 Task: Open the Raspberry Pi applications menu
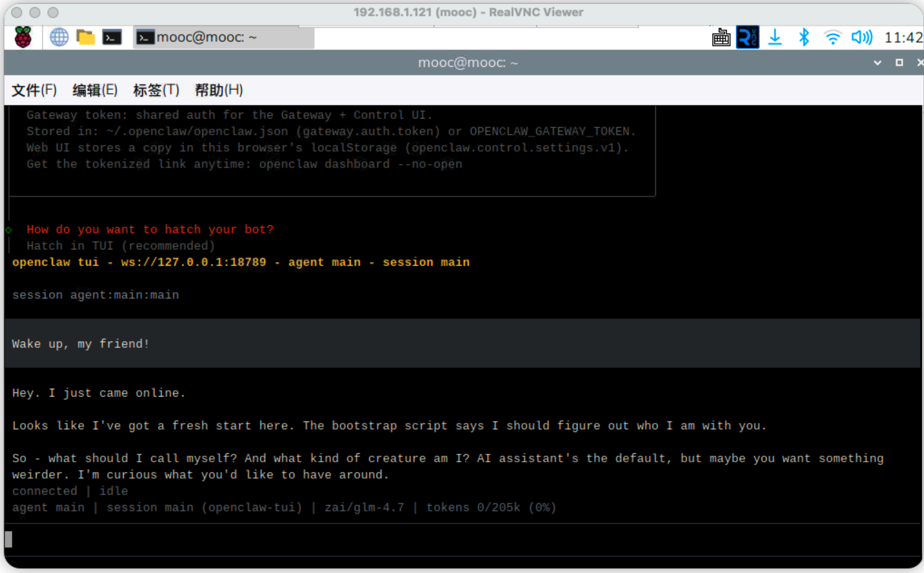(x=23, y=38)
